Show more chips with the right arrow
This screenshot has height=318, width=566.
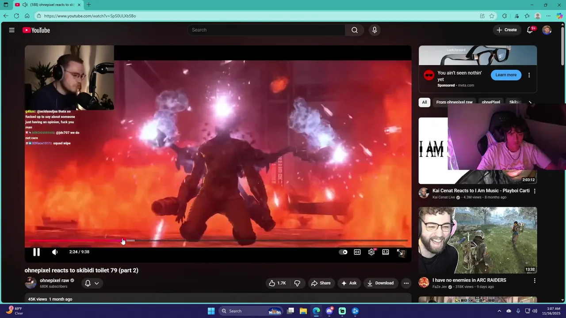(x=530, y=102)
